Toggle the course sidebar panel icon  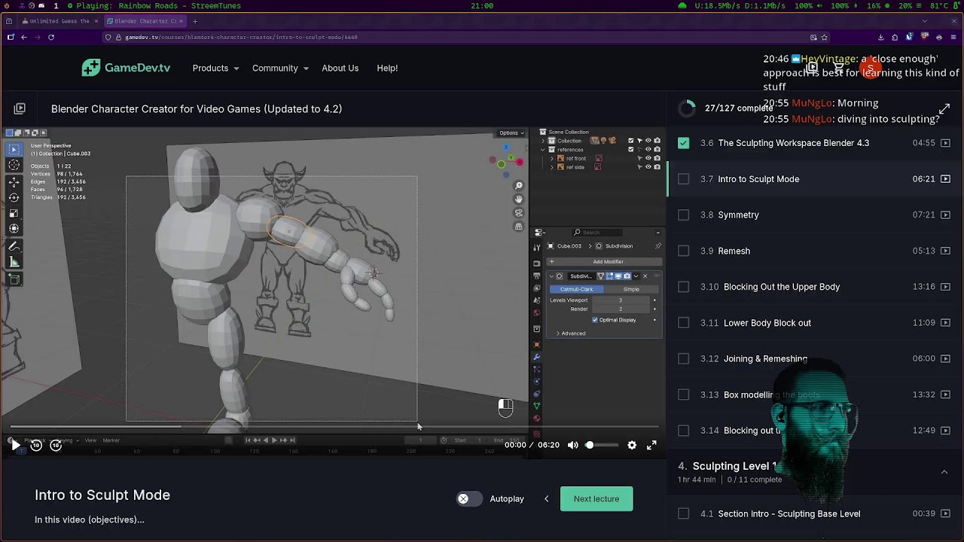[20, 108]
